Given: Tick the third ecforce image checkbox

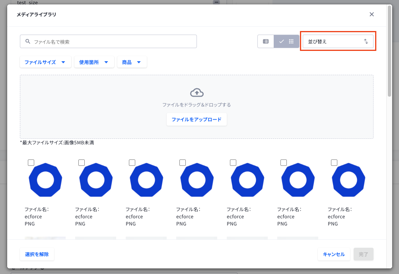Looking at the screenshot, I should click(132, 163).
